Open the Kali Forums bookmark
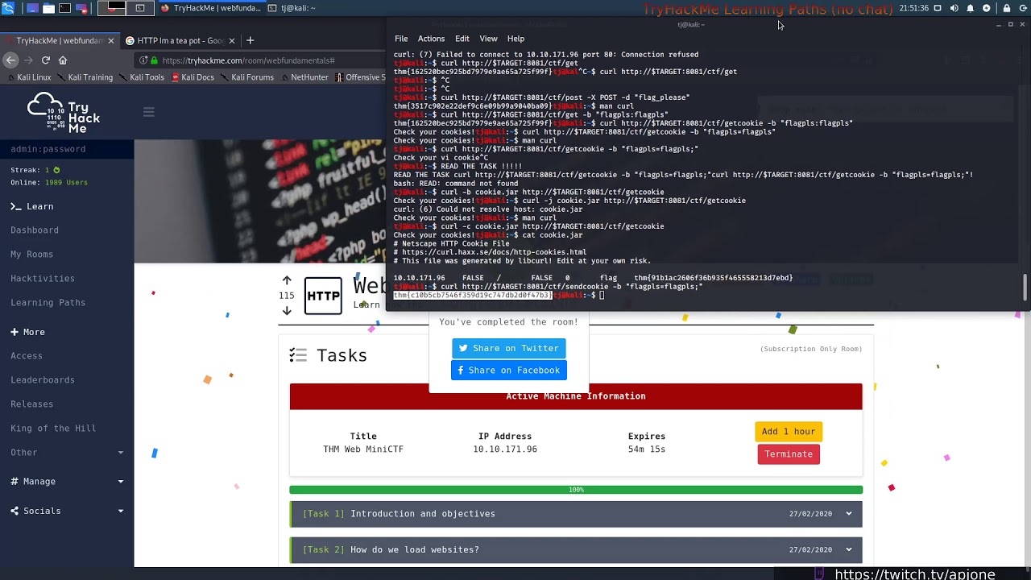Screen dimensions: 1031x580 point(246,77)
